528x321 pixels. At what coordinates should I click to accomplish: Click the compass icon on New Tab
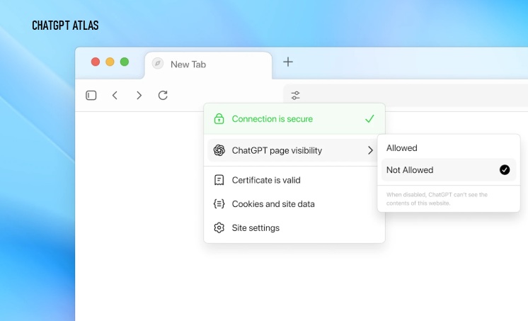pyautogui.click(x=158, y=63)
